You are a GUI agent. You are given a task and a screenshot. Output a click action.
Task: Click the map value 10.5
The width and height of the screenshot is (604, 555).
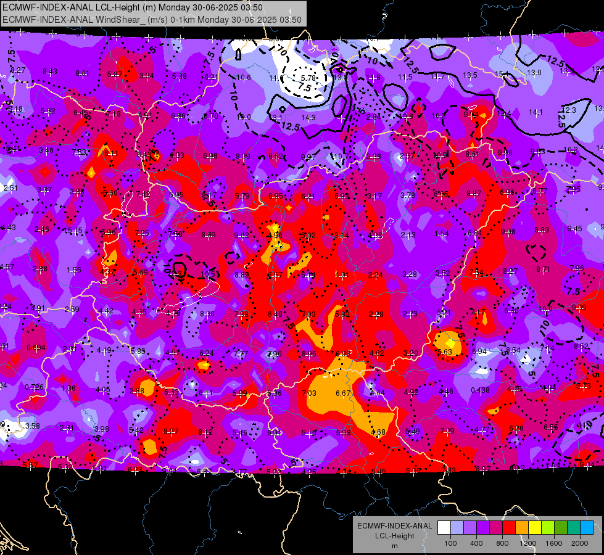(x=208, y=274)
